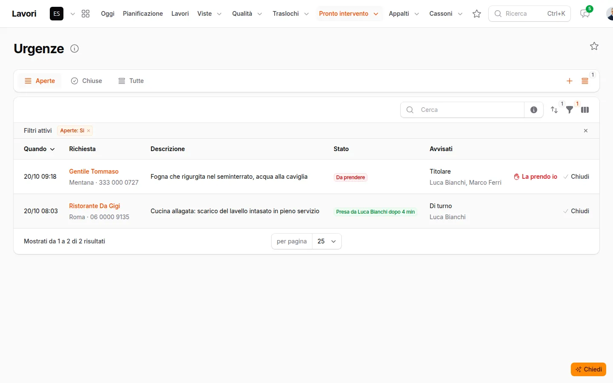This screenshot has height=383, width=613.
Task: Open the Ristorante Da Gigi link
Action: [x=95, y=206]
